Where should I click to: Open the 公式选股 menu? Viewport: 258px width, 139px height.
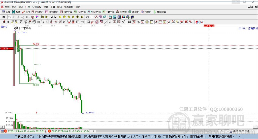click(x=37, y=7)
